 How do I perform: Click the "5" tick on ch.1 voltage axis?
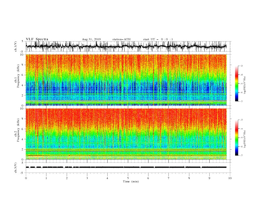click(23, 41)
